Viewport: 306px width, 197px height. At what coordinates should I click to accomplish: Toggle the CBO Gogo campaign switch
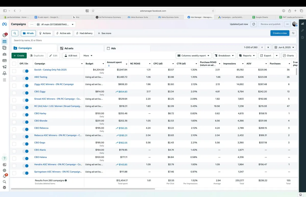[25, 144]
